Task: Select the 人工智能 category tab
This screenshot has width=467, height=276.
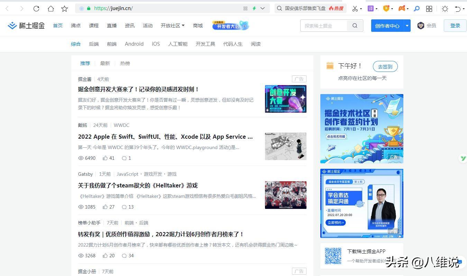Action: [178, 44]
